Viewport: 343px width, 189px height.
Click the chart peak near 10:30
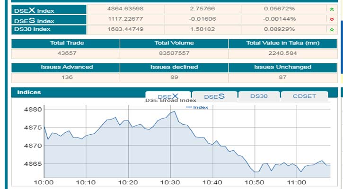coord(175,112)
